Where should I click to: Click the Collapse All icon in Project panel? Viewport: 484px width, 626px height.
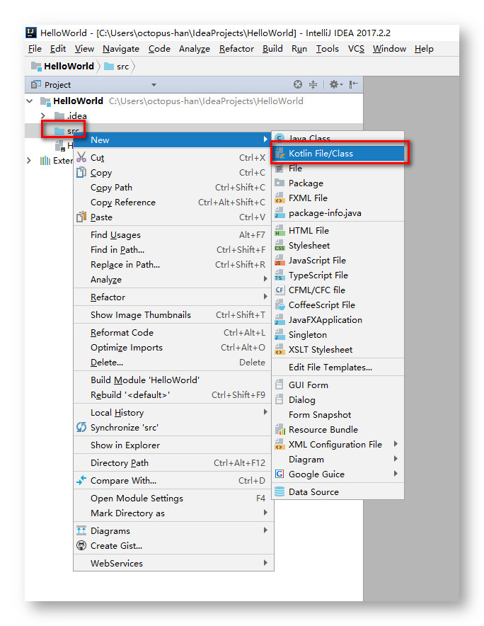[313, 84]
